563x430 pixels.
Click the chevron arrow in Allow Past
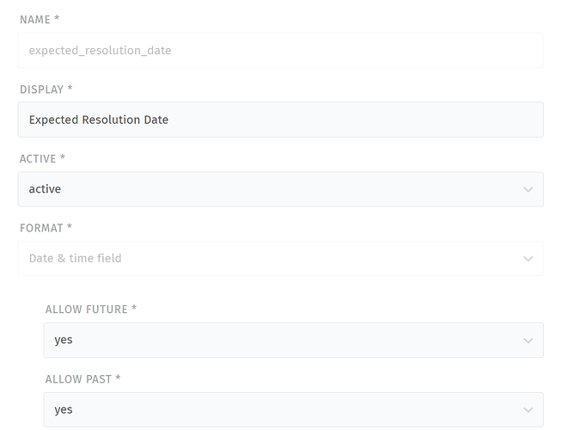528,409
